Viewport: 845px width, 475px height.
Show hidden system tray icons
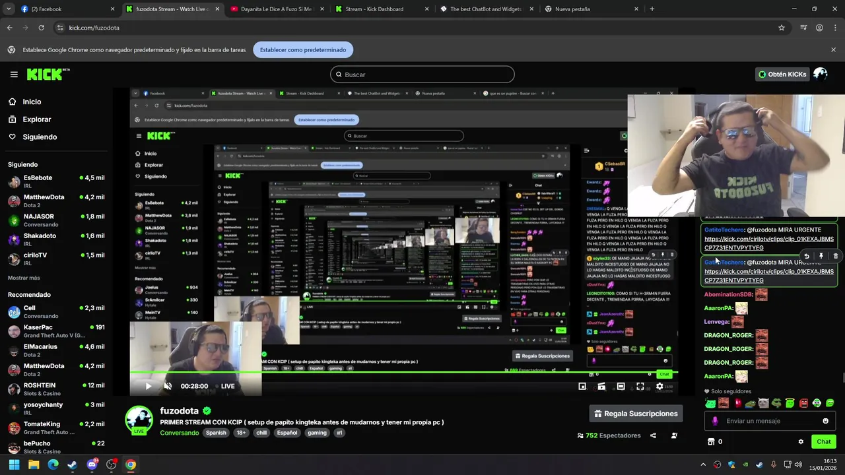[703, 465]
